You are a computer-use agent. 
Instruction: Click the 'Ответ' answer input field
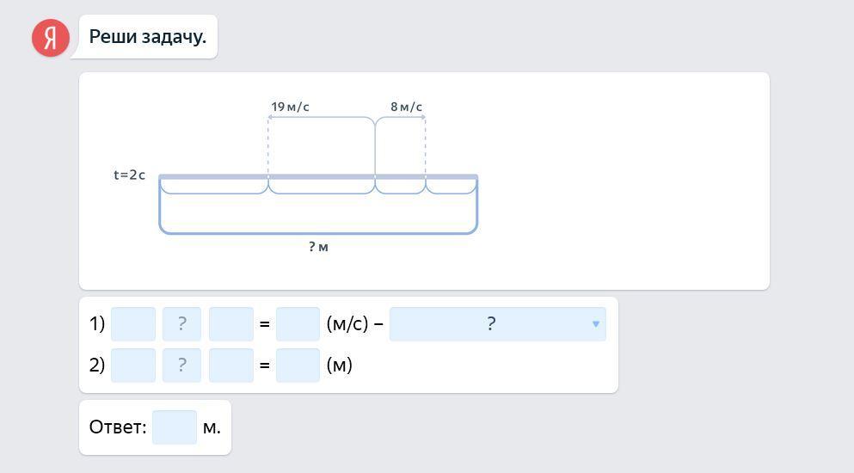tap(175, 427)
